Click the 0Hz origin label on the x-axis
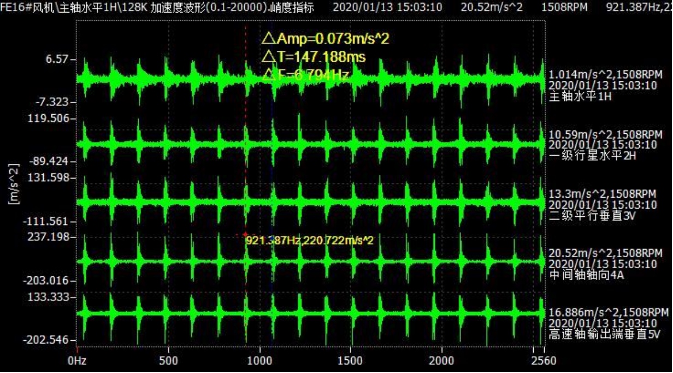This screenshot has width=673, height=373. point(76,360)
